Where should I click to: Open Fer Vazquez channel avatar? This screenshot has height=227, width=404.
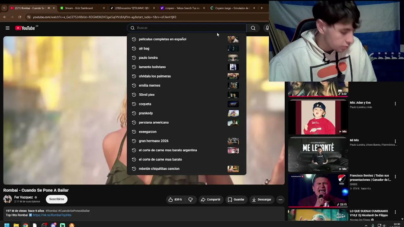[8, 199]
